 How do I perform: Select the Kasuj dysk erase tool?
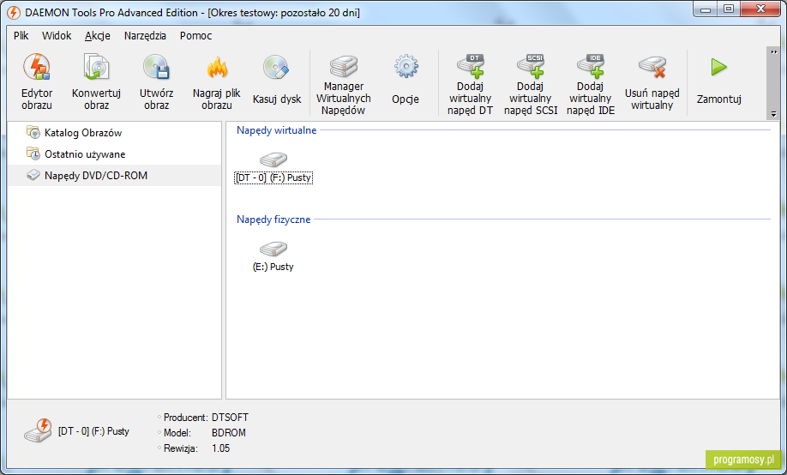tap(277, 81)
